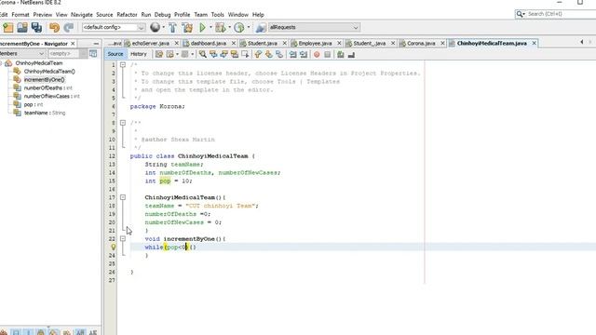Collapse the license comment fold on line 1

(123, 65)
